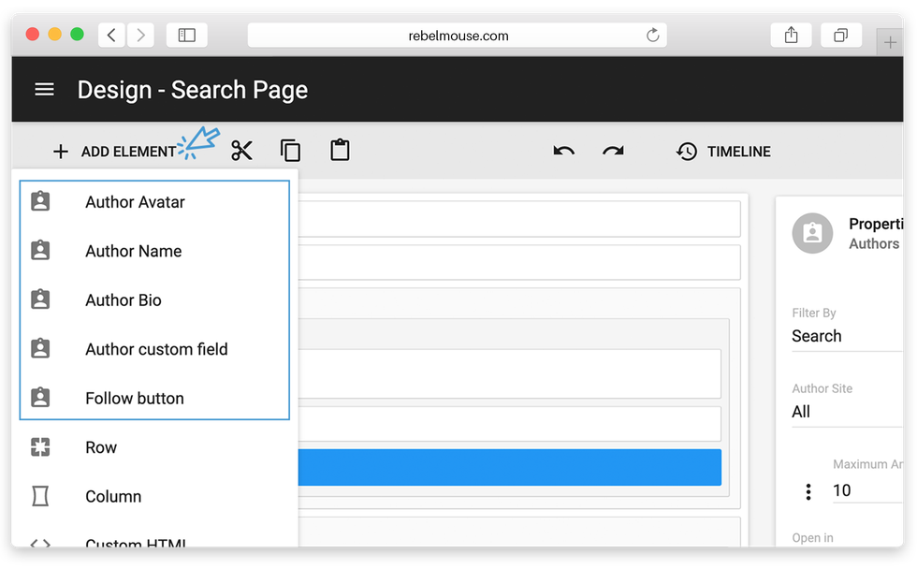Open the Timeline history
The width and height of the screenshot is (917, 569).
[724, 152]
